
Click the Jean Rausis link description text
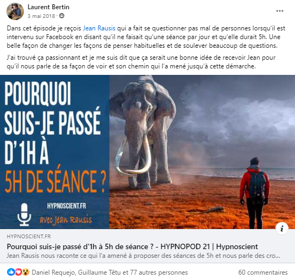pos(144,256)
